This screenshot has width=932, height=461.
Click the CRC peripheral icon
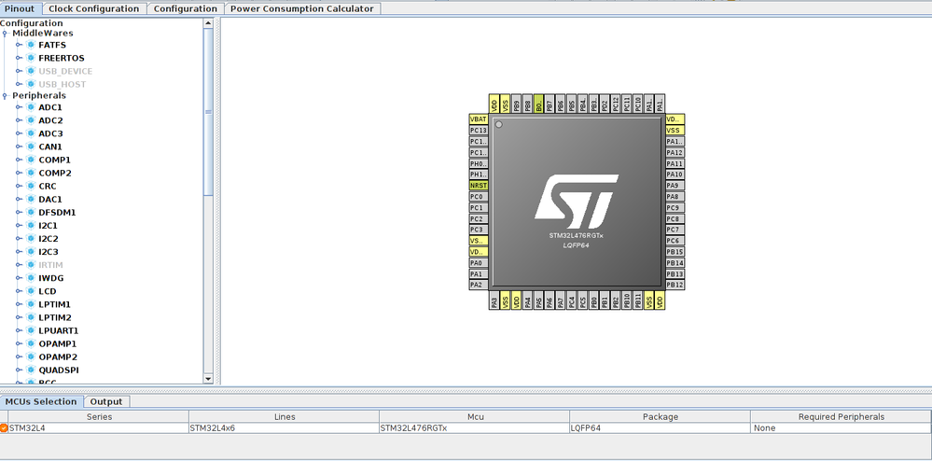click(x=31, y=186)
